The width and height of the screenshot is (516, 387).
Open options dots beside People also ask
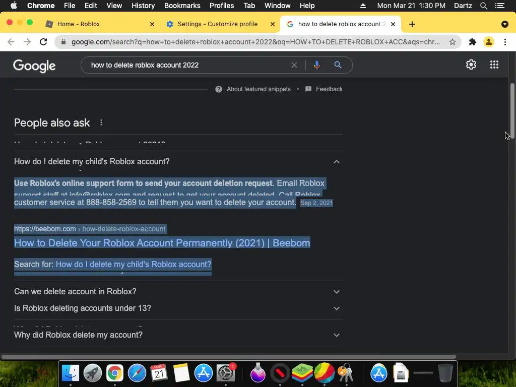[x=101, y=122]
